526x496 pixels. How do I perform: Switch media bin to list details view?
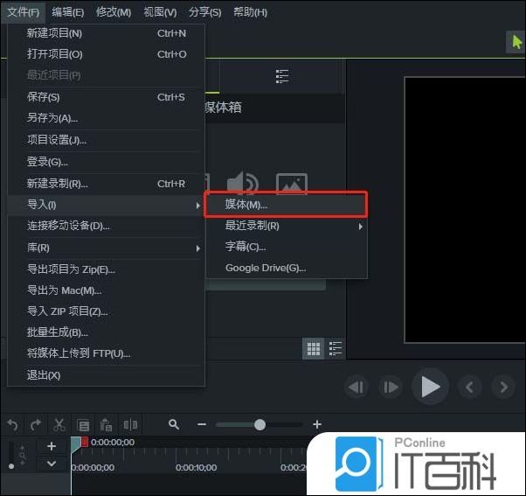pos(336,348)
